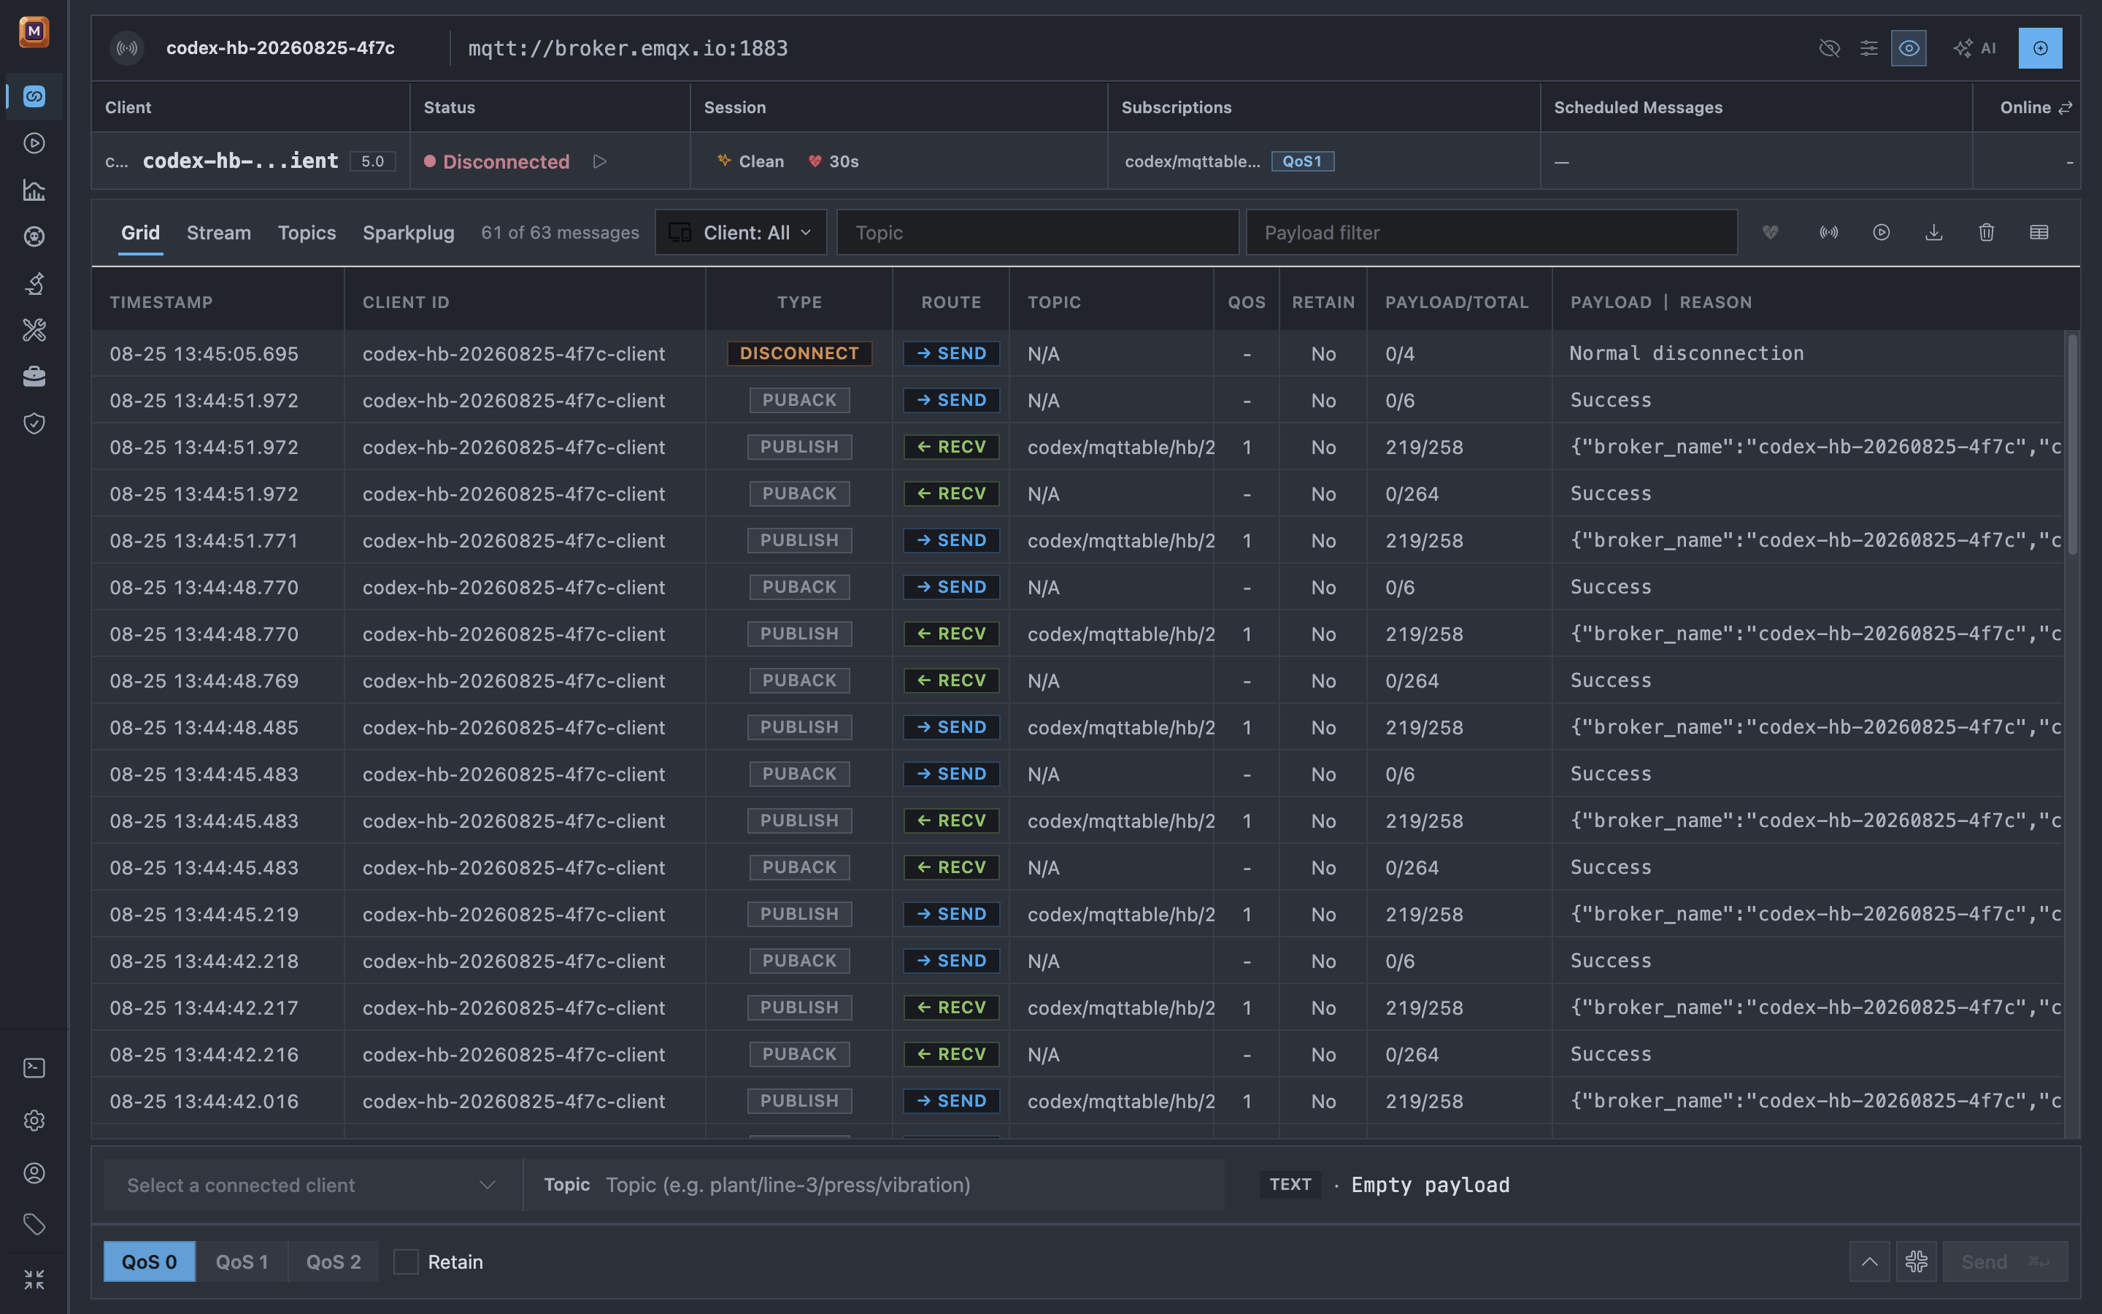
Task: Select QoS 0 option
Action: (x=150, y=1262)
